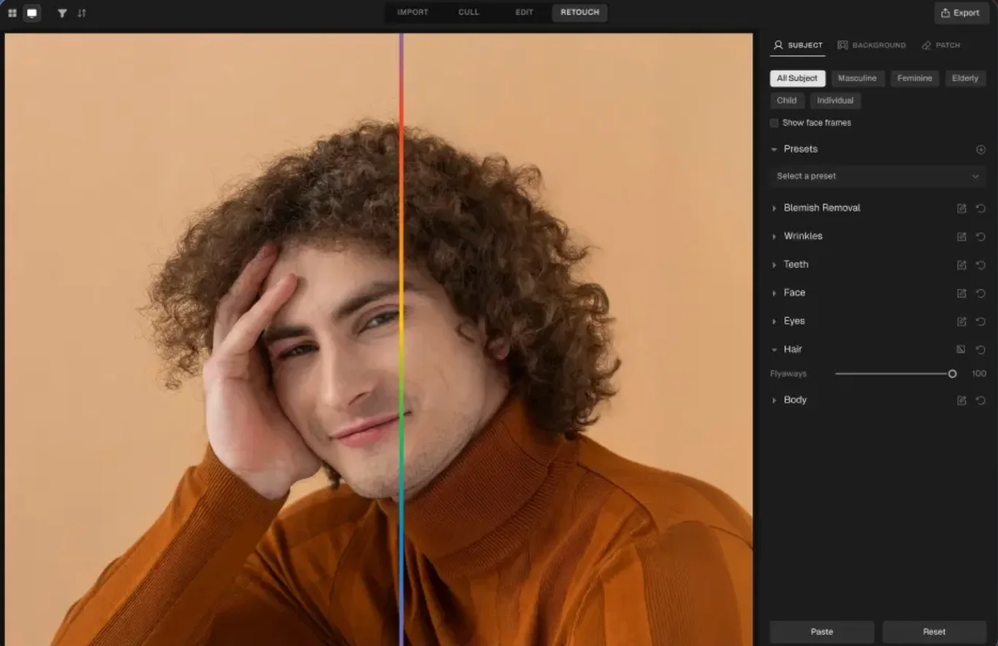Collapse the Presets section
998x646 pixels.
click(774, 149)
